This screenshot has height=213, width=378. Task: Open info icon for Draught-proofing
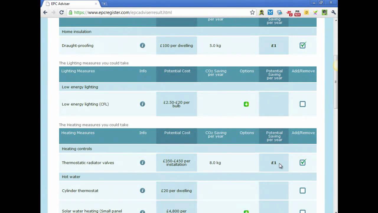142,46
